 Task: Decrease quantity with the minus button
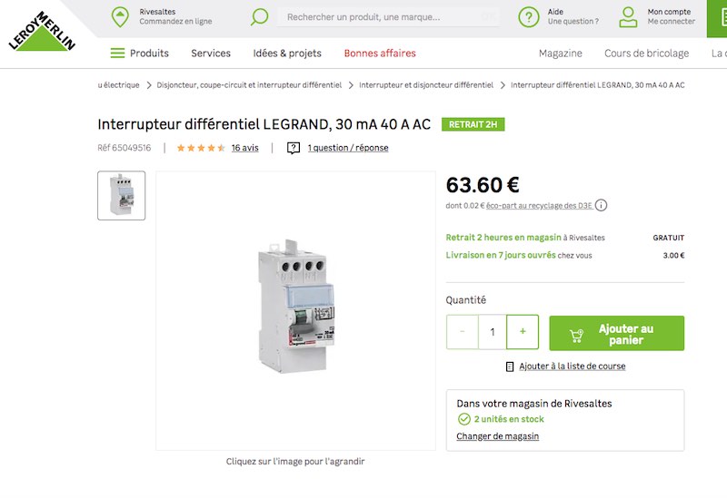pos(463,332)
